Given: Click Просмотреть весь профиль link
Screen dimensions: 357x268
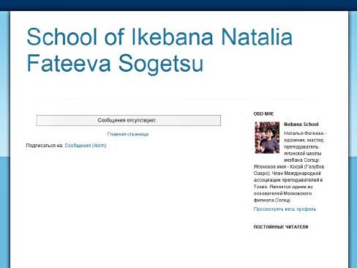Looking at the screenshot, I should click(285, 209).
